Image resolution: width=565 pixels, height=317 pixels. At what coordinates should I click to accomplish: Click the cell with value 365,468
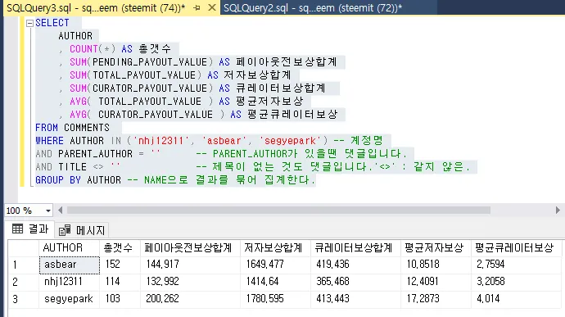tap(355, 282)
